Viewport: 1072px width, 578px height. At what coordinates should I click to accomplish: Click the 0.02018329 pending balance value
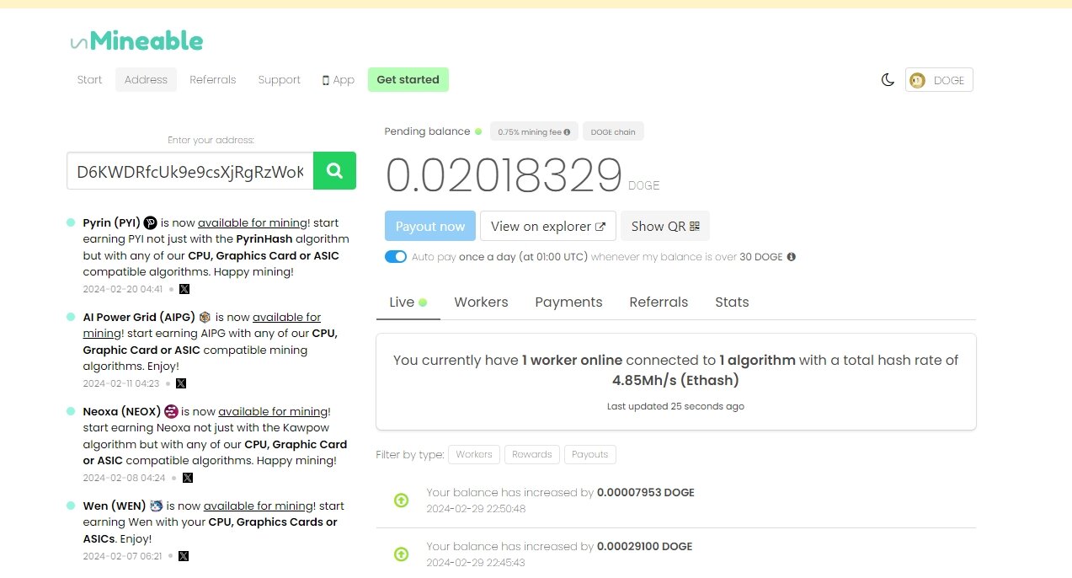pos(504,176)
